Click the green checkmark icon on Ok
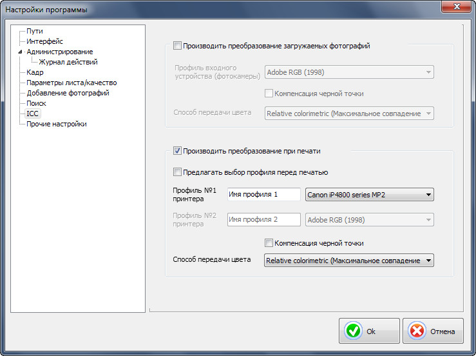The image size is (476, 356). tap(353, 331)
